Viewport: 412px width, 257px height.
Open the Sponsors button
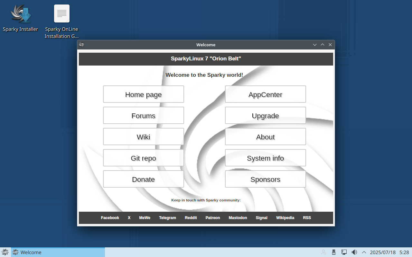click(x=266, y=179)
